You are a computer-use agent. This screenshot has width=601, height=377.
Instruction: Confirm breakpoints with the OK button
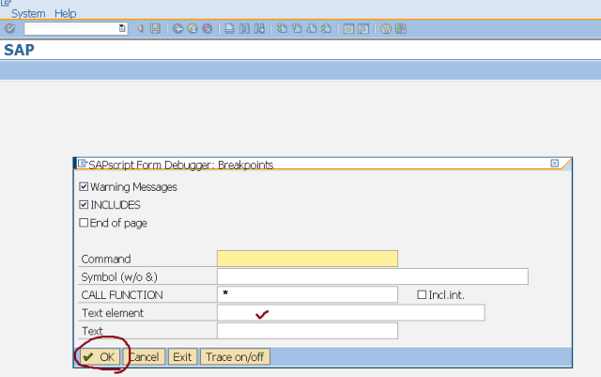(100, 356)
